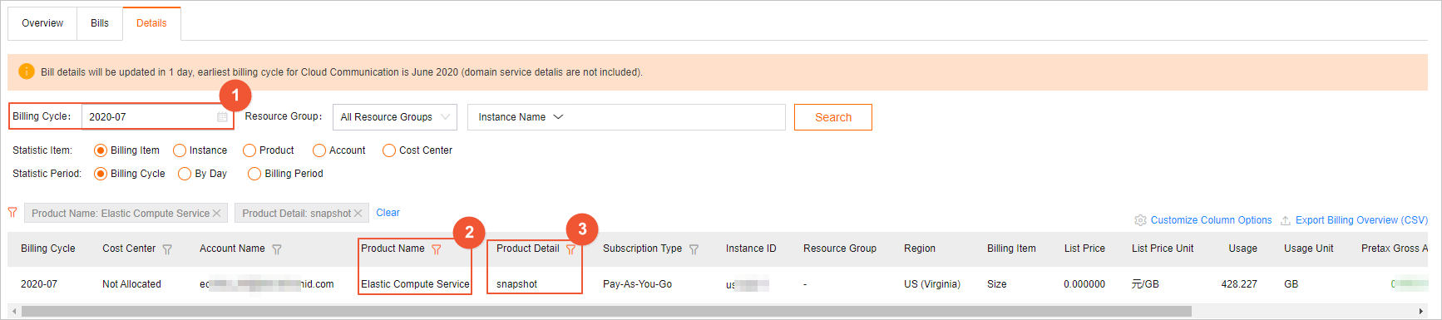This screenshot has width=1442, height=320.
Task: Click the List Price column header
Action: click(1084, 249)
